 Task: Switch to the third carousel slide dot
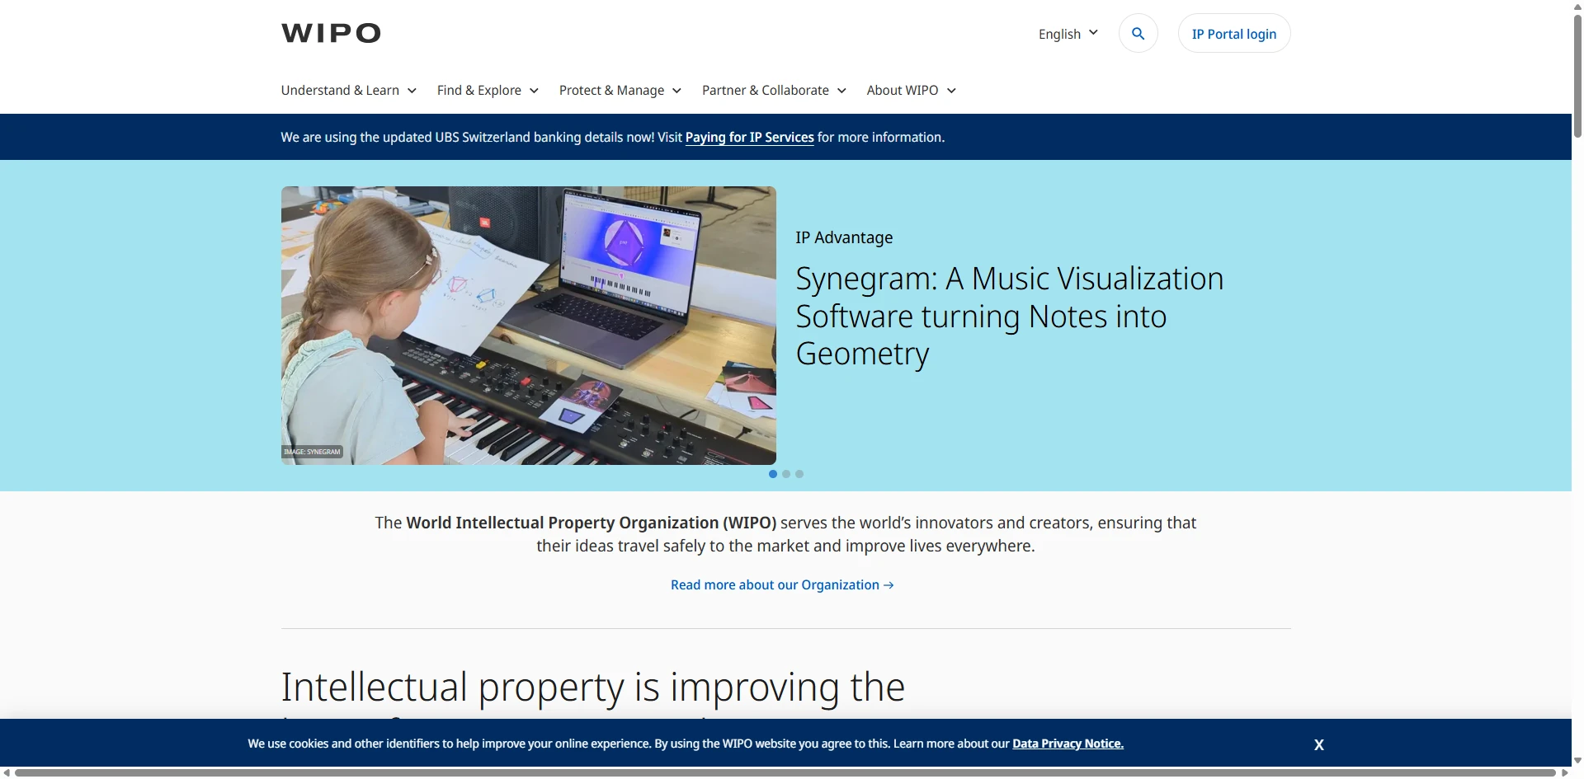[799, 474]
